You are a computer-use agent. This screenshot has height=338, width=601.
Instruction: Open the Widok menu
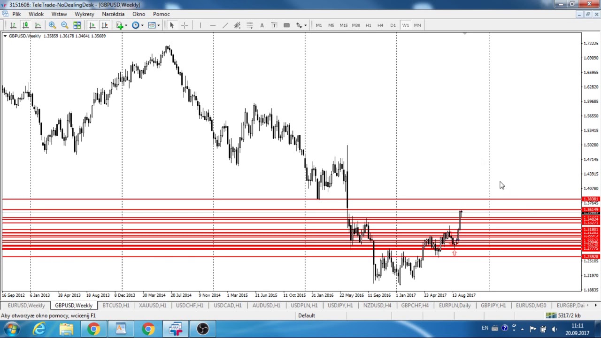click(x=36, y=14)
